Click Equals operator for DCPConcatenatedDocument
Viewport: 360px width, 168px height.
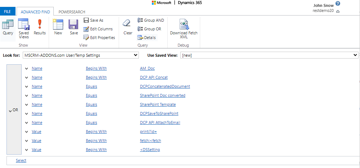(x=91, y=86)
